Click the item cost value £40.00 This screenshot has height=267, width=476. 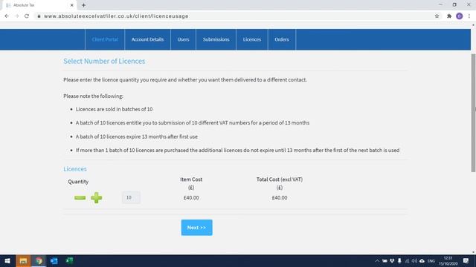(191, 198)
